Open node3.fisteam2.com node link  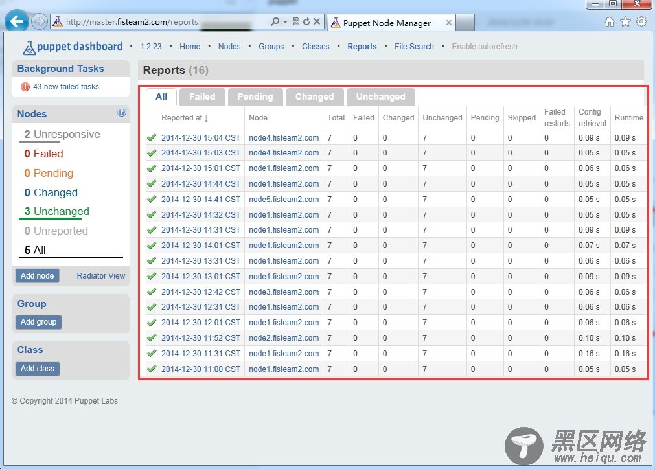pos(284,292)
